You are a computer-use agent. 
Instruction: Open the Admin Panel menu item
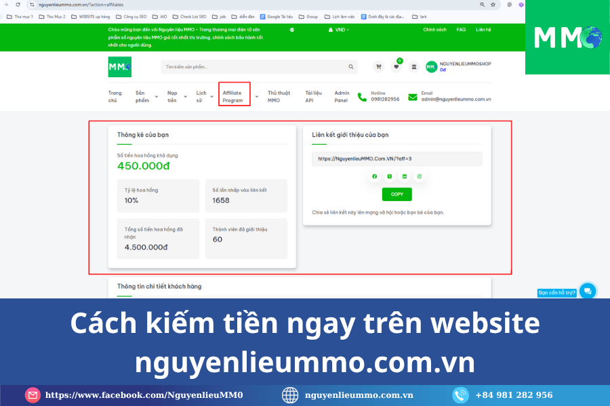pyautogui.click(x=342, y=96)
